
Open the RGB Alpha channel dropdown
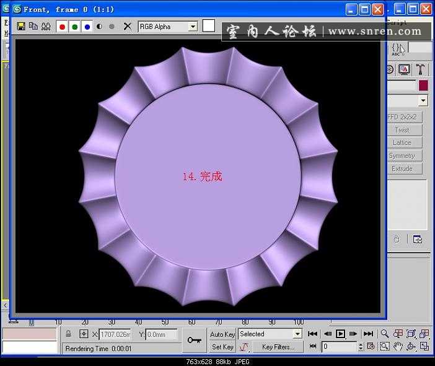(192, 27)
